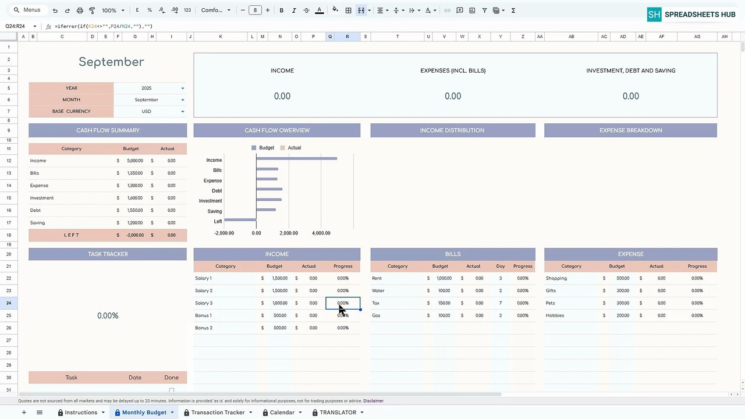Open text rotation dropdown
Screen dimensions: 745x419
point(430,10)
